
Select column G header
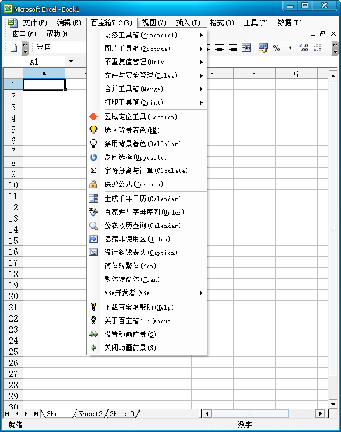(296, 74)
